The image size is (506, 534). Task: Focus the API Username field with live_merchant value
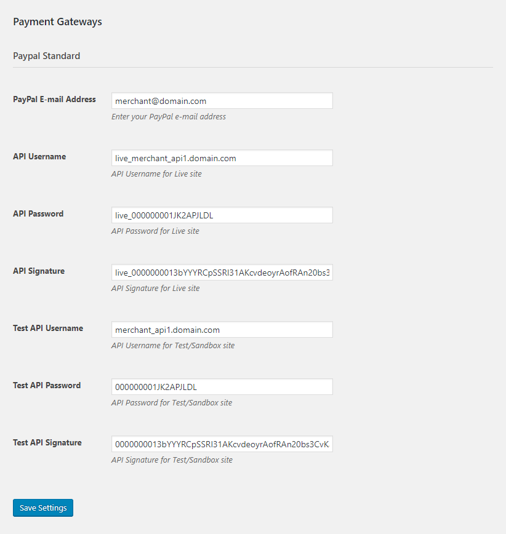pos(222,158)
